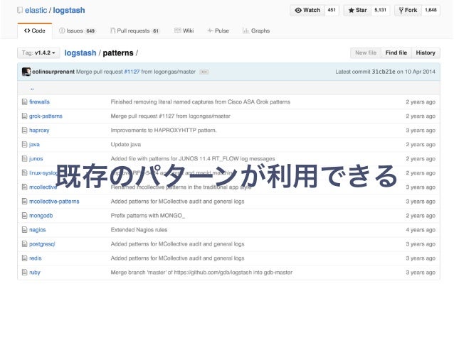Open the nagios file
Viewport: 454px width, 340px height.
tap(37, 230)
